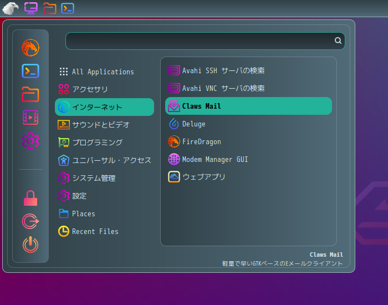Viewport: 388px width, 305px height.
Task: Launch Deluge from the app list
Action: [248, 124]
